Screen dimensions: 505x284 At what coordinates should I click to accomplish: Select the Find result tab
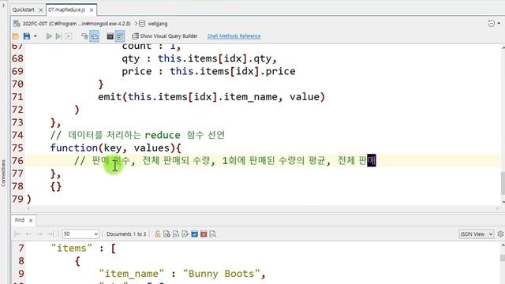pyautogui.click(x=19, y=220)
